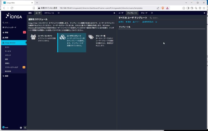Click the share icon in address bar
The width and height of the screenshot is (208, 131).
158,8
